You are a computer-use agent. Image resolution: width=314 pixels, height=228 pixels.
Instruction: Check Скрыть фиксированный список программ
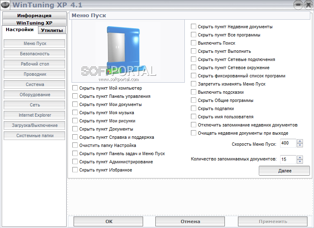pyautogui.click(x=194, y=76)
